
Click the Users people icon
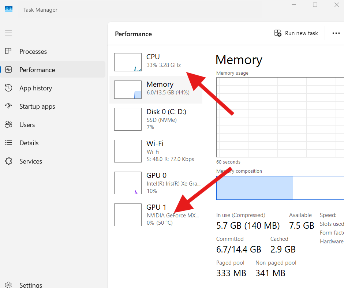click(8, 125)
